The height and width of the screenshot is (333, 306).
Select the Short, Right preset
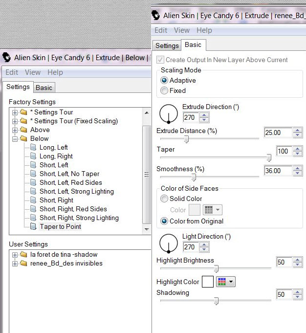point(56,200)
